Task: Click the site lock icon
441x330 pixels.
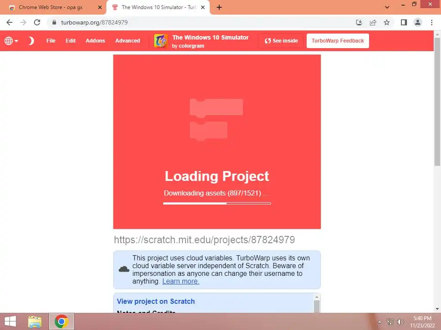Action: click(x=54, y=22)
